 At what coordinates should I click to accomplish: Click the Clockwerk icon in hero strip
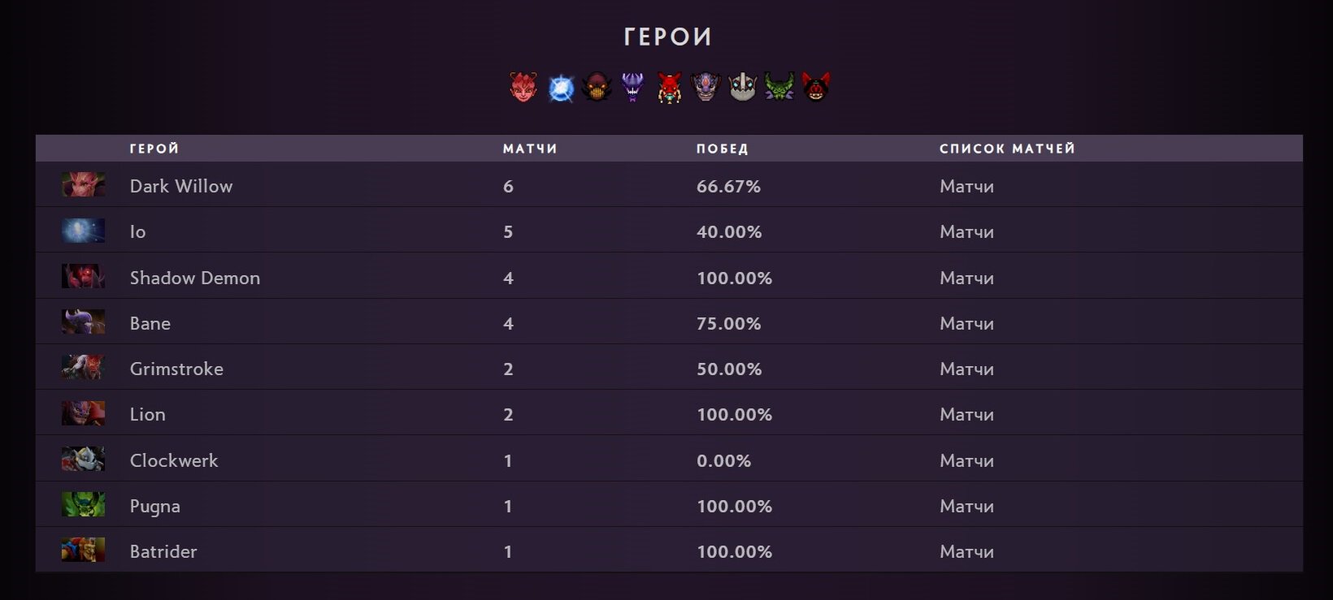(x=742, y=87)
